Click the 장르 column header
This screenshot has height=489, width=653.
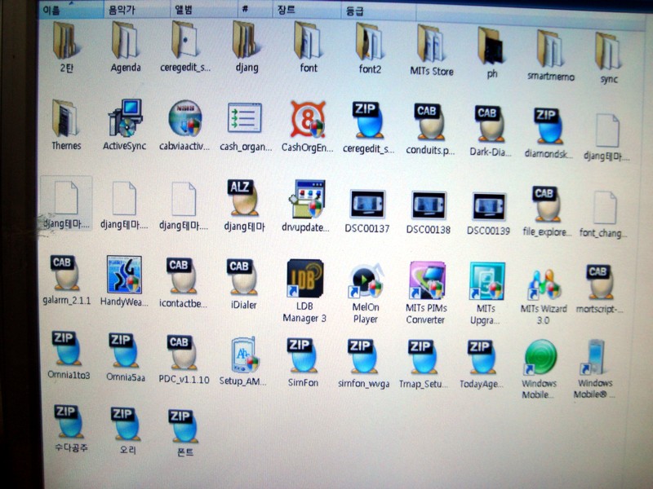[286, 11]
